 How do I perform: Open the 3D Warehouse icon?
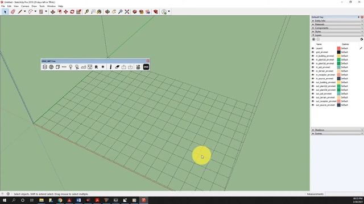(x=135, y=11)
